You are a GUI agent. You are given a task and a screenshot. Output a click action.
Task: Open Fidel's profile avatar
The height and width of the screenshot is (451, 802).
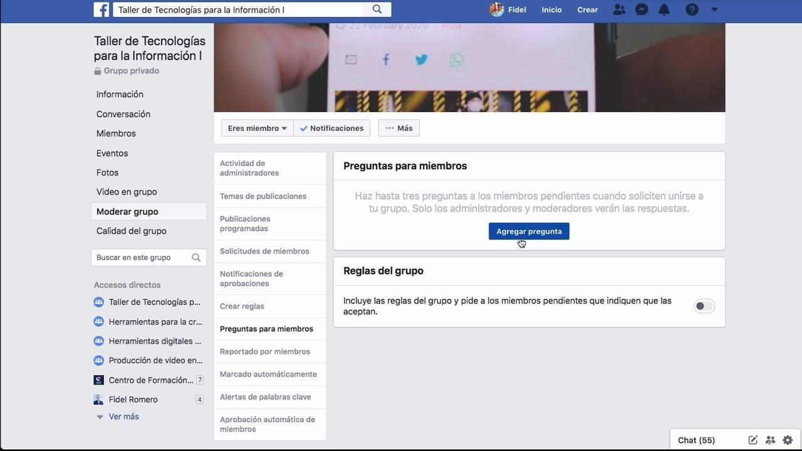click(497, 9)
